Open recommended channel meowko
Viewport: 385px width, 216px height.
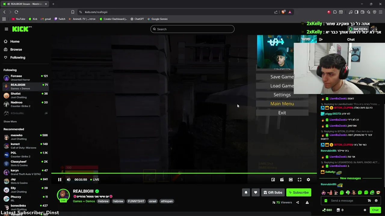click(x=26, y=137)
